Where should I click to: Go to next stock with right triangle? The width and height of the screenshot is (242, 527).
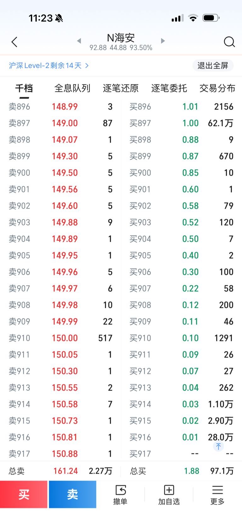(163, 41)
